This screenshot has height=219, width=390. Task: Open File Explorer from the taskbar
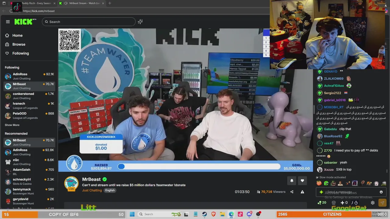[222, 214]
